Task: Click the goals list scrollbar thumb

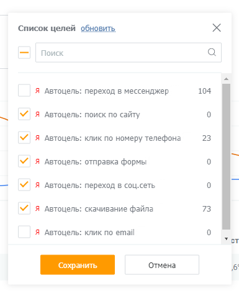Action: (x=226, y=156)
